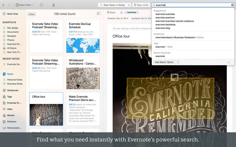Image resolution: width=236 pixels, height=147 pixels.
Task: Click the activity feed icon in toolbar
Action: pos(53,5)
